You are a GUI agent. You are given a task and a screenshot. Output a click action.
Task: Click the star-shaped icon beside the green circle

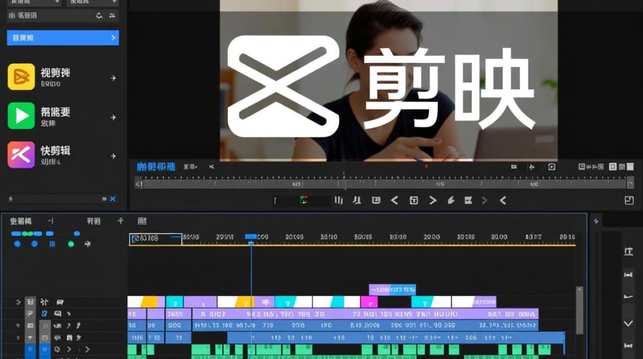coord(88,244)
